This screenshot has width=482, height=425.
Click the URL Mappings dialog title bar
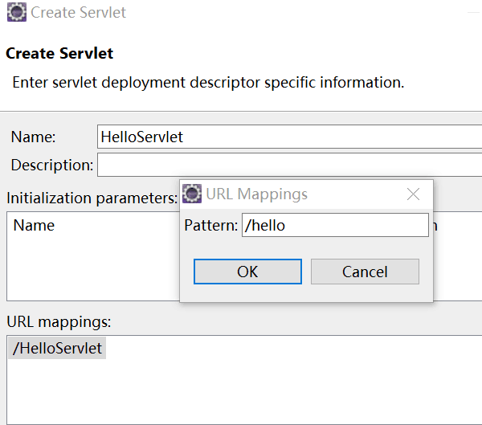coord(338,194)
